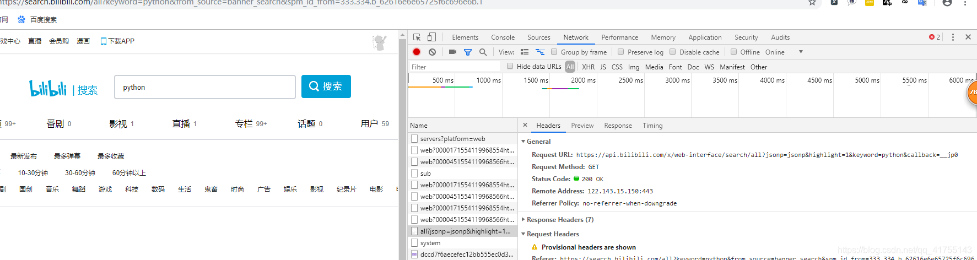Toggle capture screenshots camera icon
Image resolution: width=977 pixels, height=260 pixels.
452,52
